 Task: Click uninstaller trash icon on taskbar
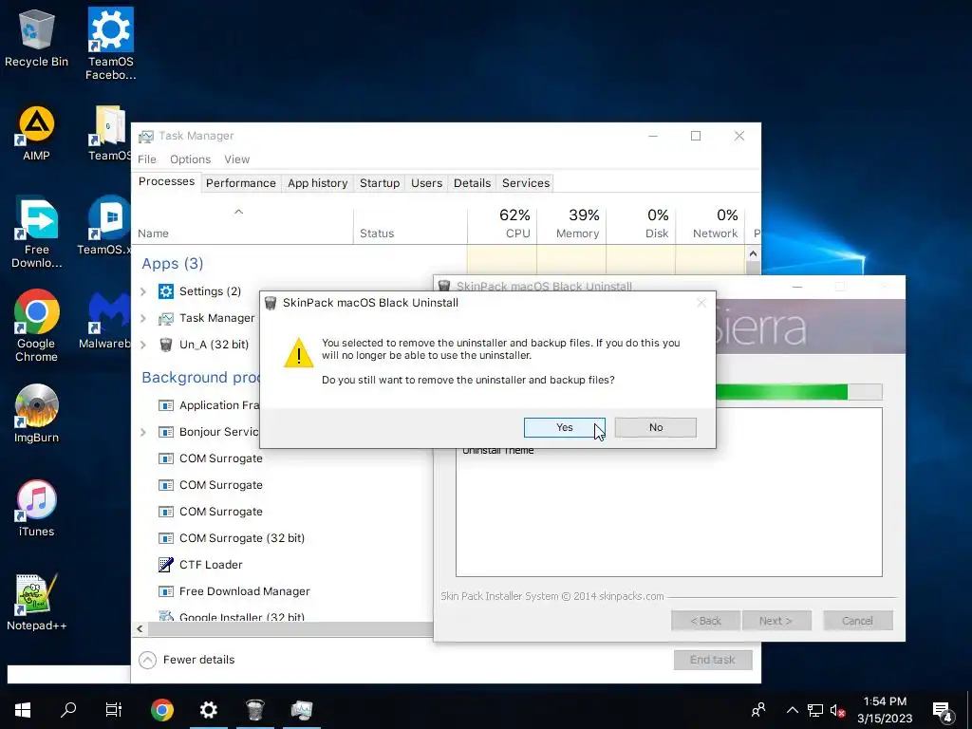click(254, 710)
